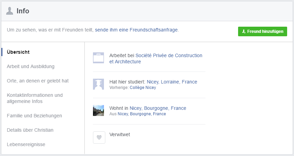Viewport: 294px width, 156px height.
Task: Go to Familie und Beziehungen section
Action: pos(34,116)
